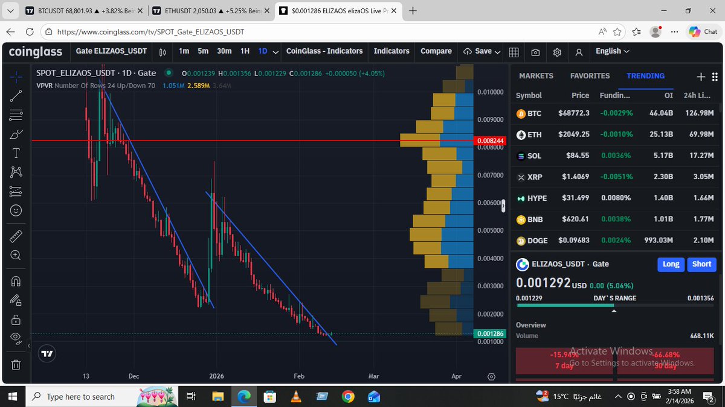Select the crosshair cursor tool
The width and height of the screenshot is (725, 407).
pos(16,75)
